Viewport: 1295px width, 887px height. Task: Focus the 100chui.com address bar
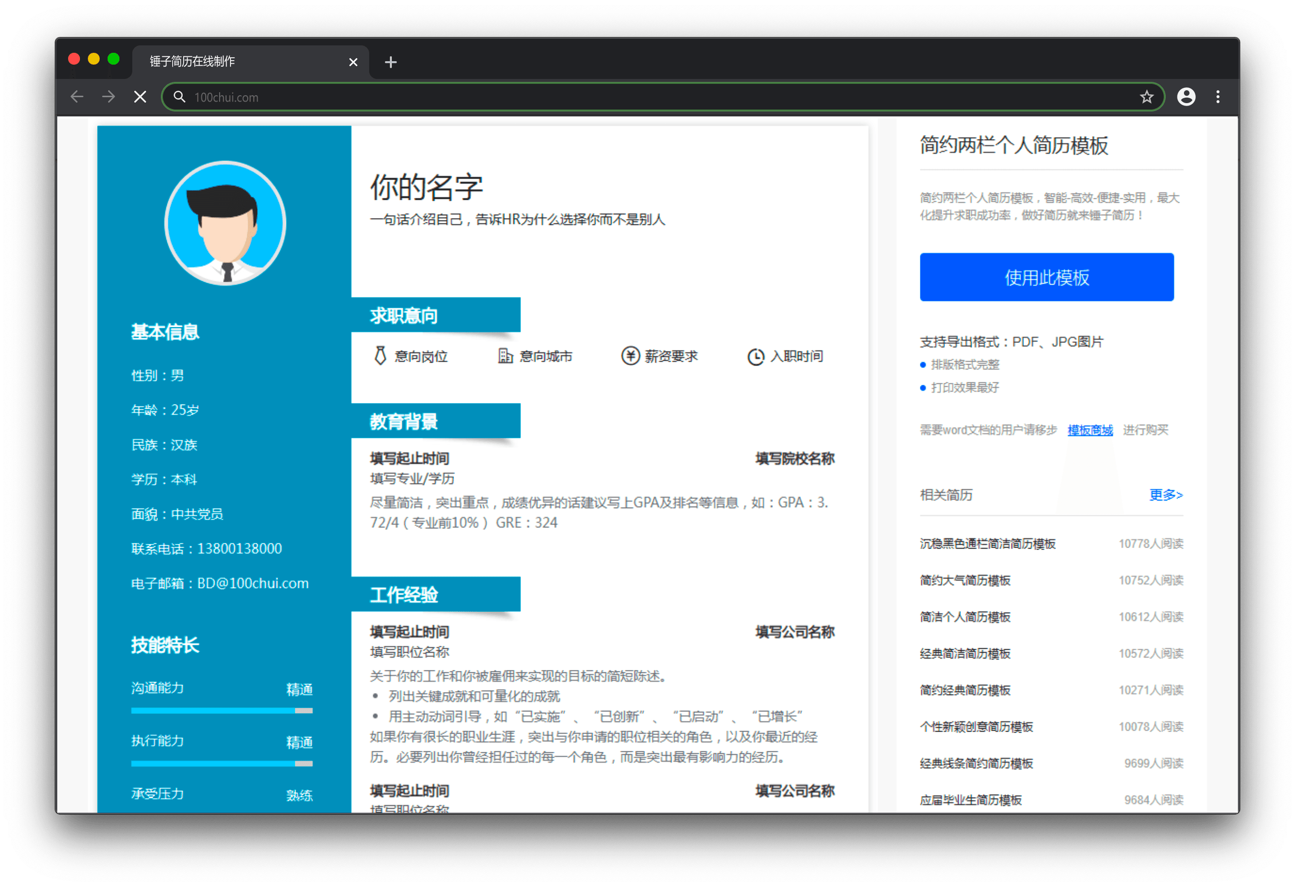613,97
